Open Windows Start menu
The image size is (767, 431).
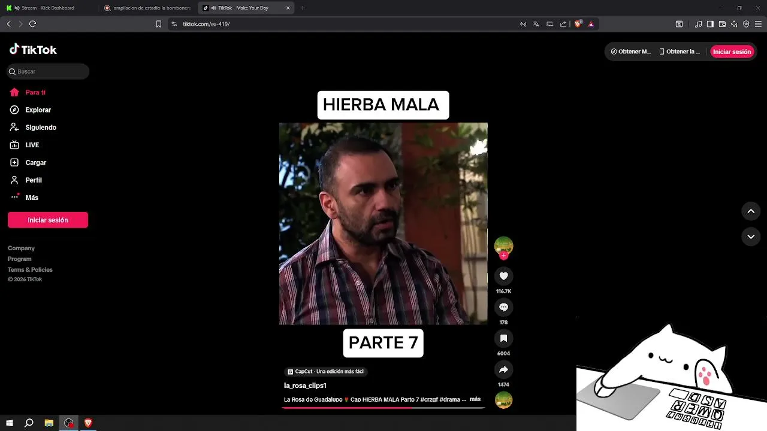tap(9, 423)
